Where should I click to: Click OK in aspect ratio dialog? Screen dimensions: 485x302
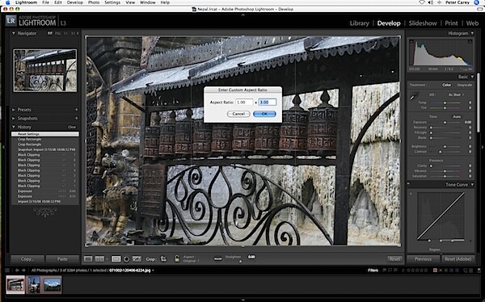pos(264,114)
